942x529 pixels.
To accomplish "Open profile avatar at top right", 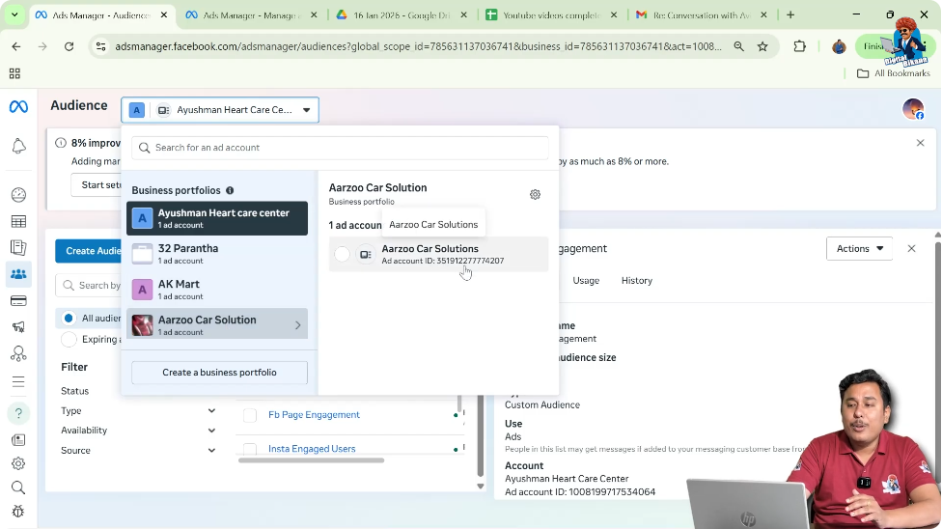I will click(x=913, y=109).
